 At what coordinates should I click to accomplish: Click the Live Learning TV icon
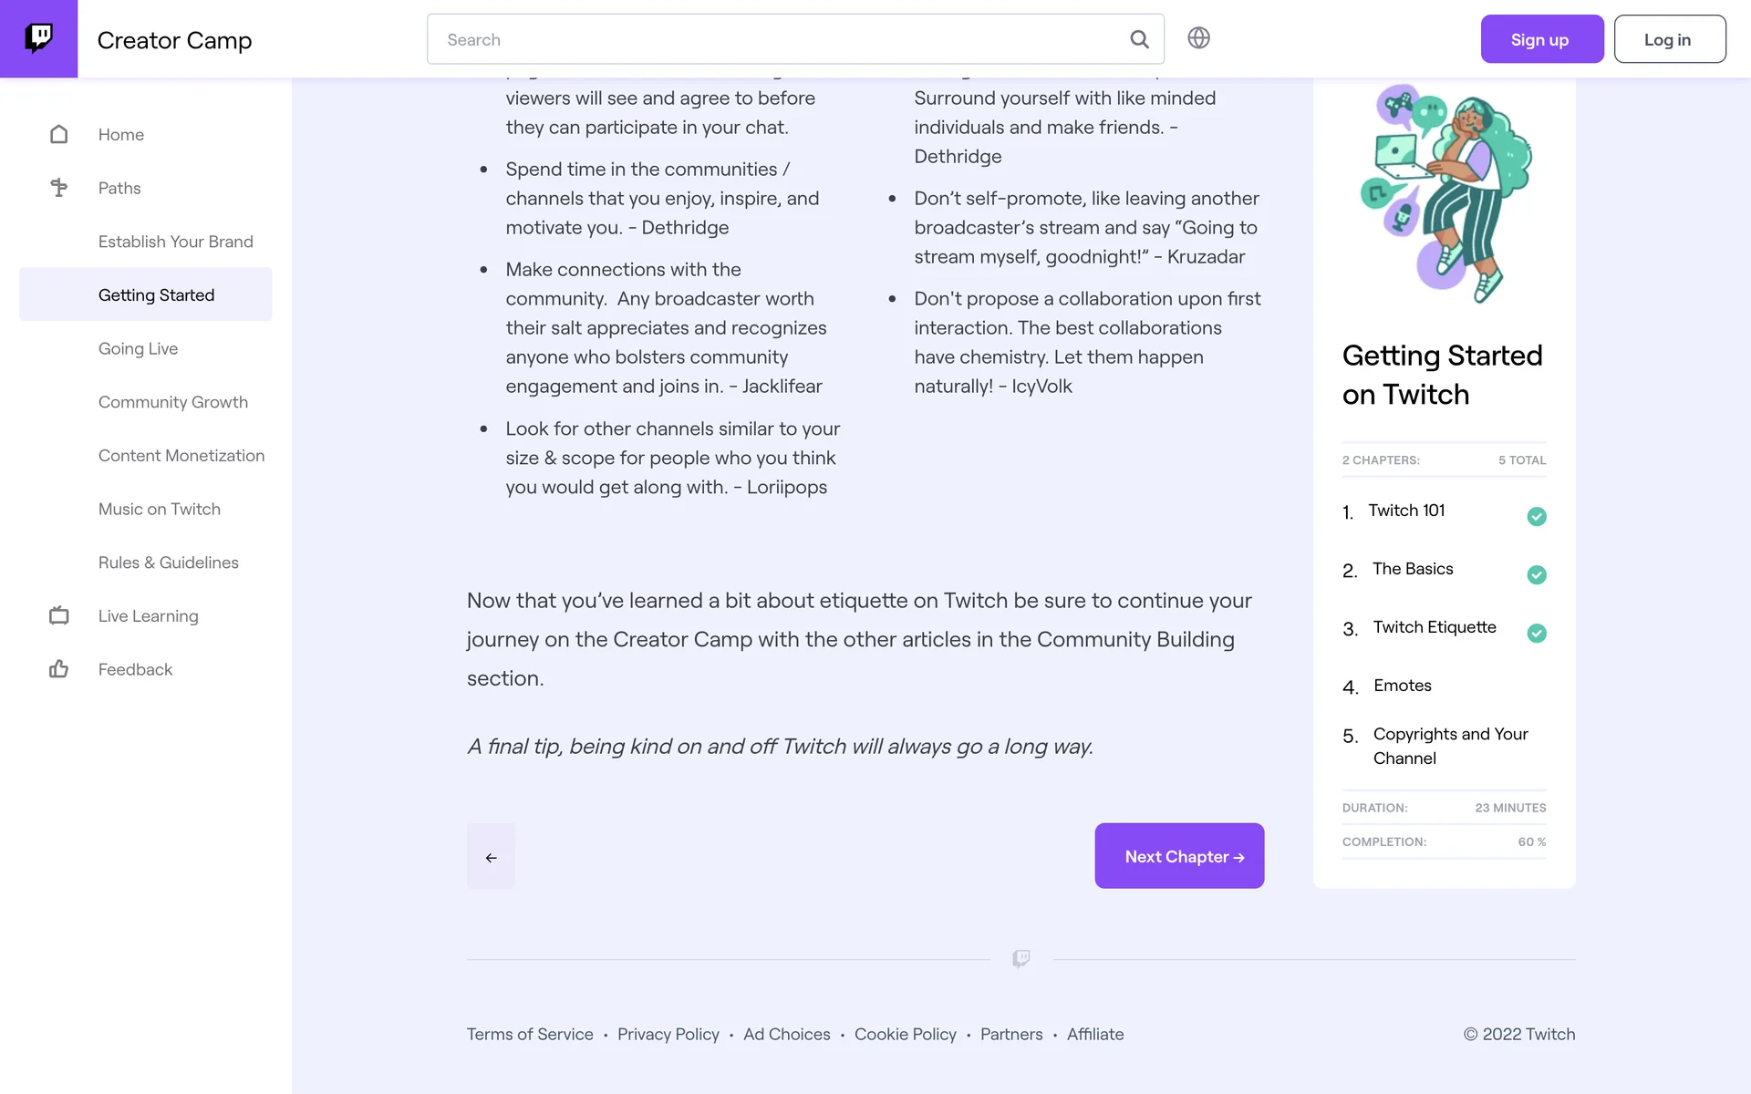click(59, 616)
